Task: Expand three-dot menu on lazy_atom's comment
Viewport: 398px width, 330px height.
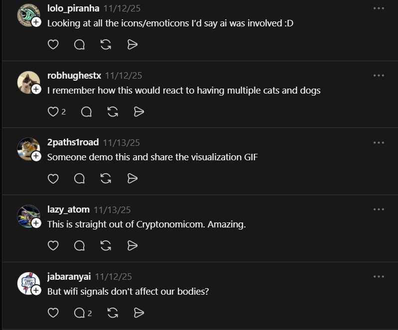Action: click(379, 210)
